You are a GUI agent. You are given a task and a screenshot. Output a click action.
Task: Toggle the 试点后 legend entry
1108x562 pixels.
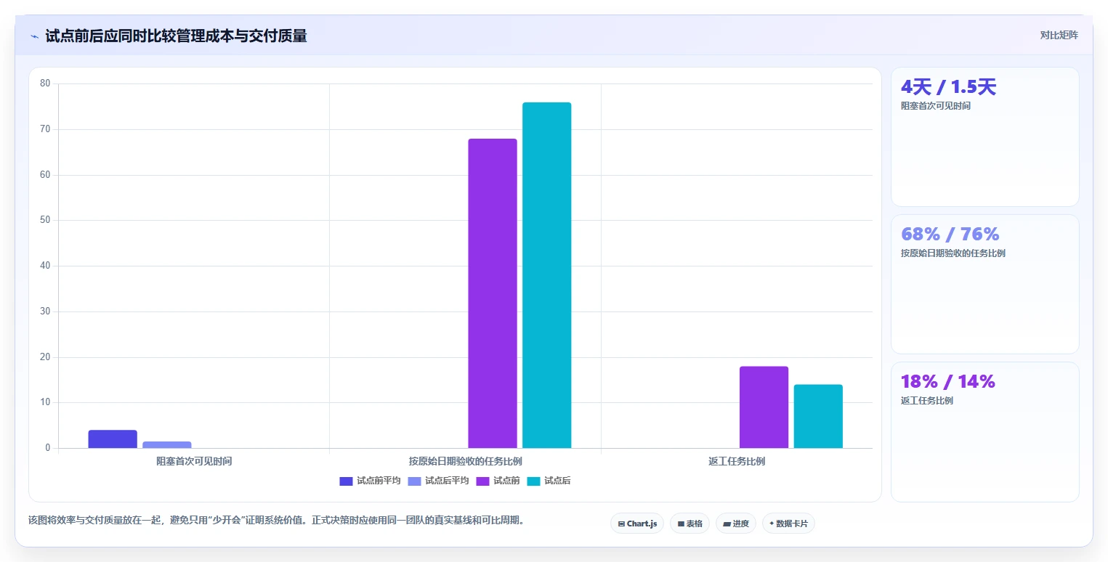pyautogui.click(x=549, y=481)
